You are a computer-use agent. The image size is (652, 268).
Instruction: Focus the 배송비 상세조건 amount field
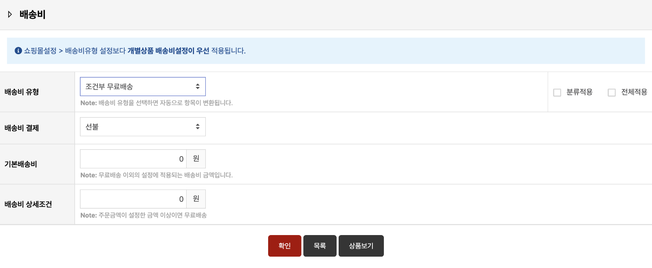point(133,199)
